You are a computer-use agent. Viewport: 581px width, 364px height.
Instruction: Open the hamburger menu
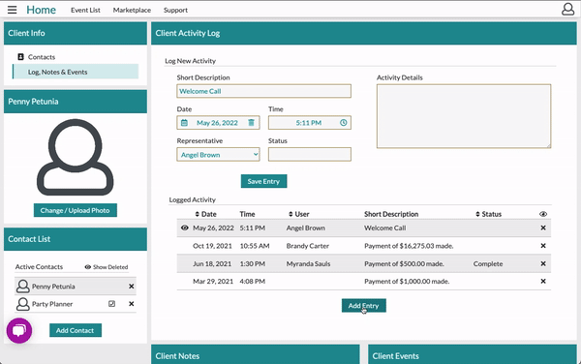click(12, 10)
